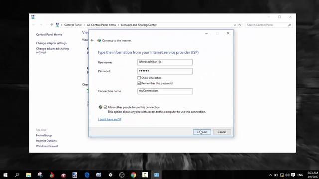Show hidden system tray icons
This screenshot has height=179, width=319.
270,175
